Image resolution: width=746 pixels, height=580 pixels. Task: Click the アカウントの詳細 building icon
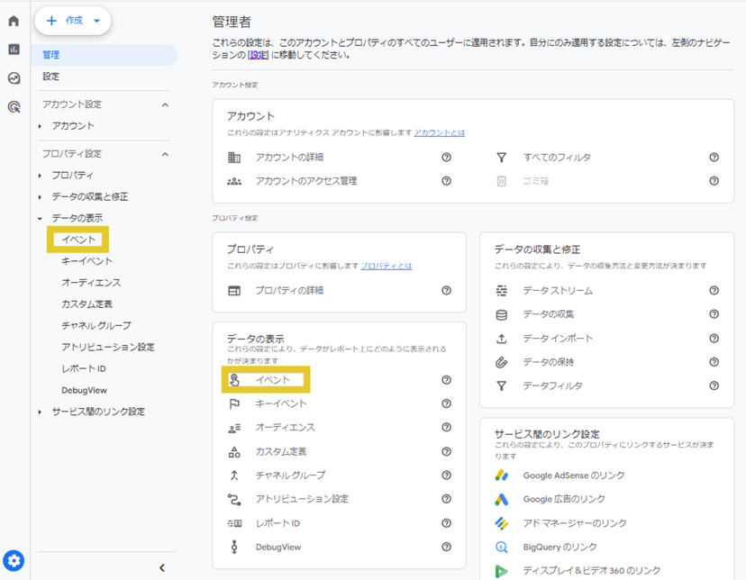(234, 158)
